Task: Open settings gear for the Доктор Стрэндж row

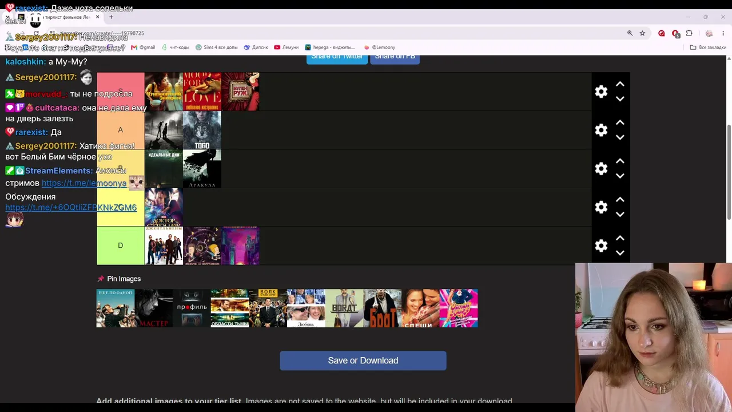Action: click(601, 207)
